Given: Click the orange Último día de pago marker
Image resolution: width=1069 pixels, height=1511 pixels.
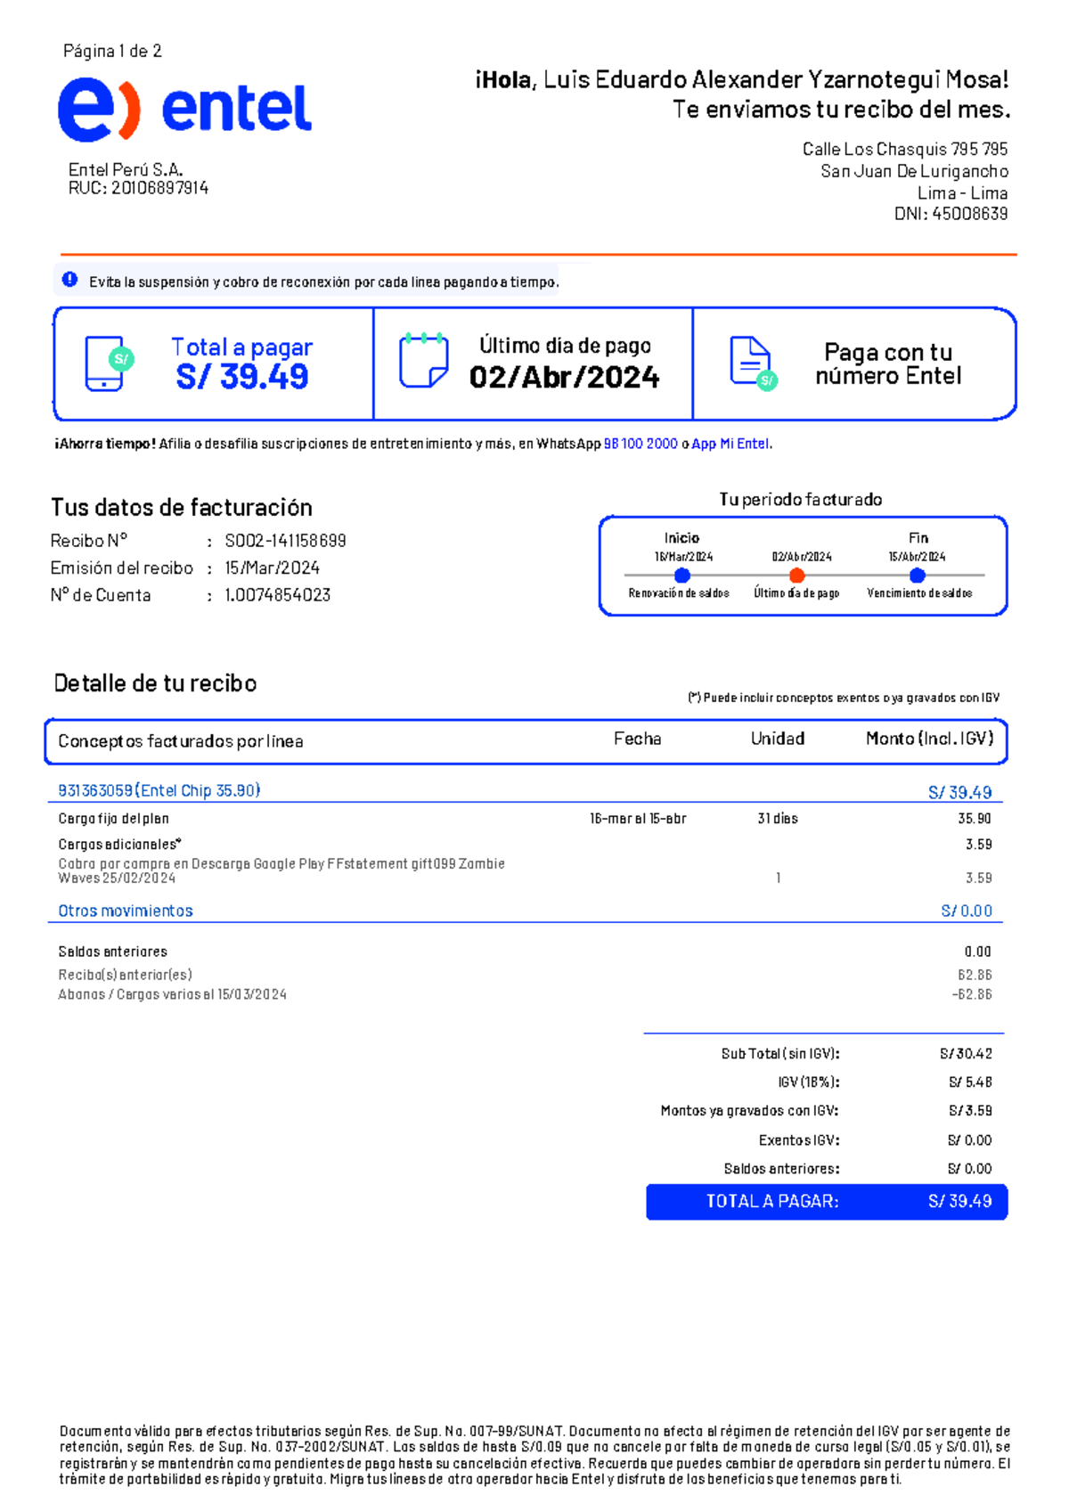Looking at the screenshot, I should 797,576.
